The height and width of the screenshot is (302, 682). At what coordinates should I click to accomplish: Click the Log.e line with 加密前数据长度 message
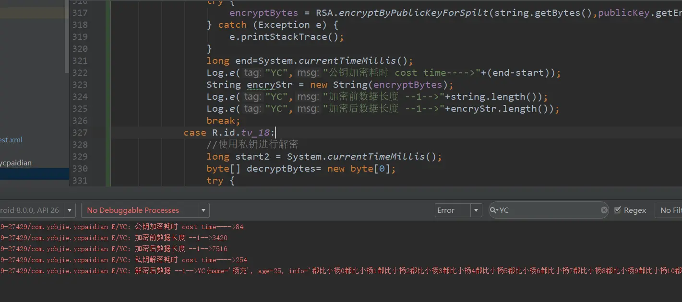tap(377, 97)
